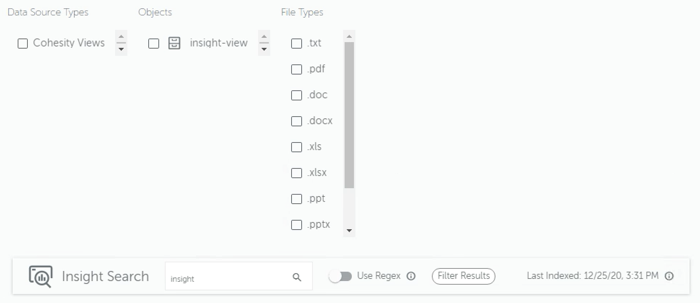The width and height of the screenshot is (700, 303).
Task: Click the Objects list up arrow
Action: coord(264,37)
